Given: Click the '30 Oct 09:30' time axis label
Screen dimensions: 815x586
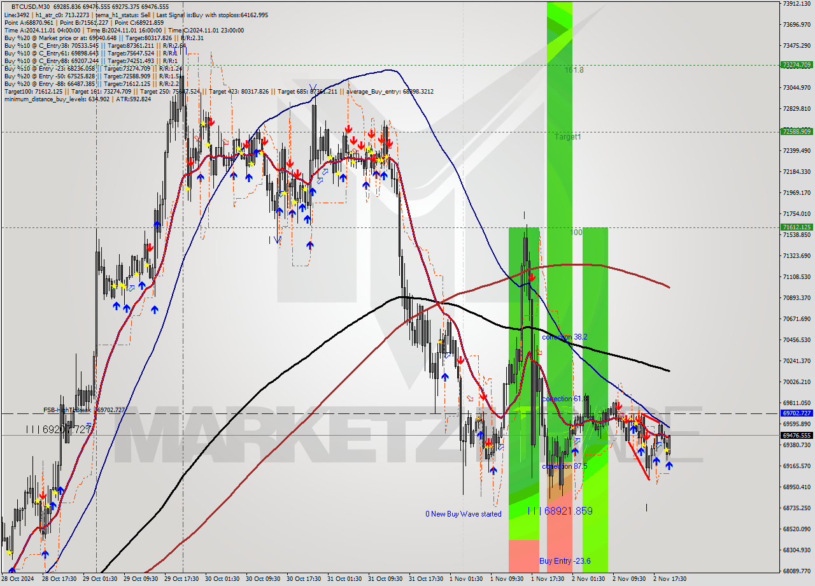Looking at the screenshot, I should tap(263, 579).
